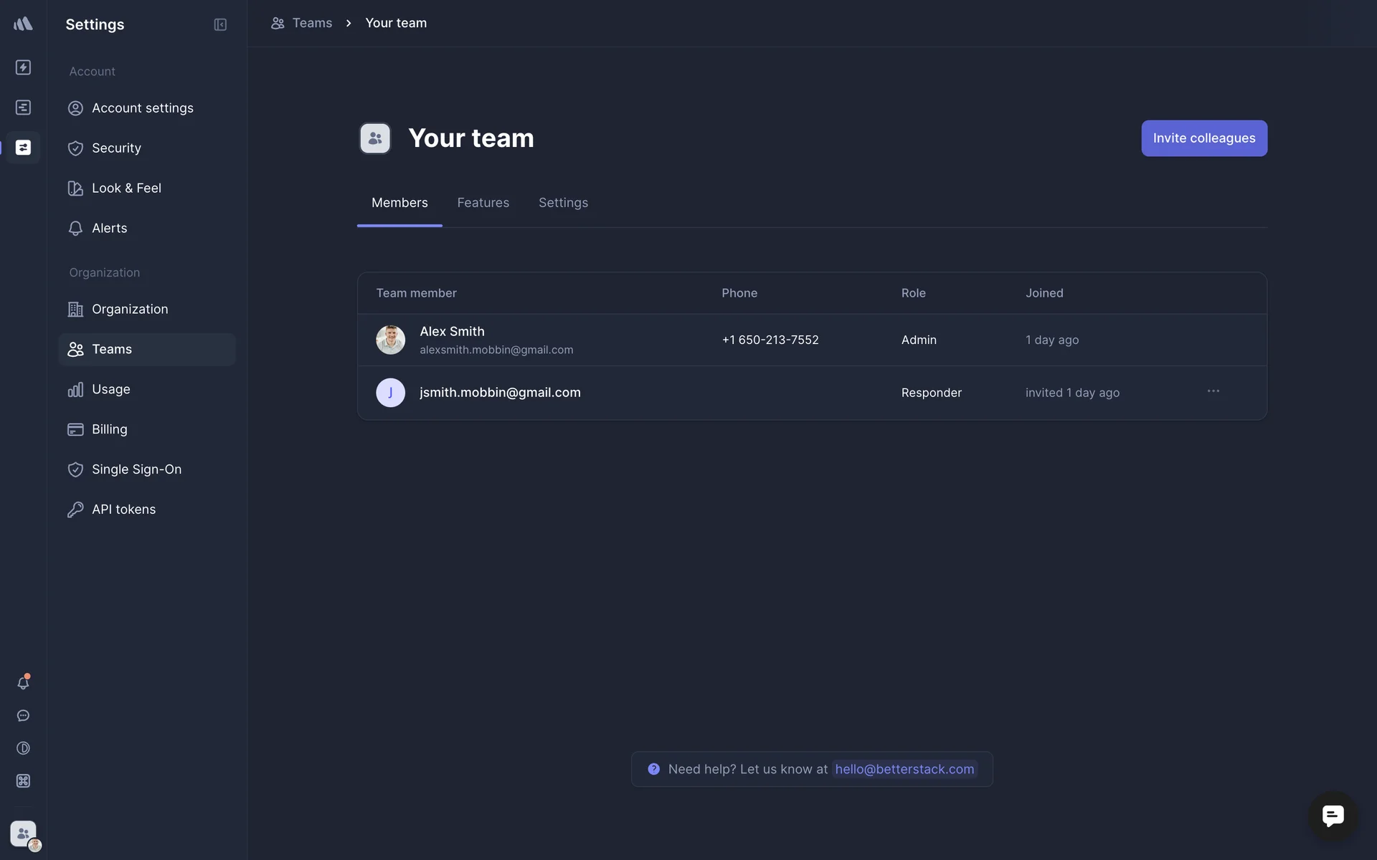The width and height of the screenshot is (1377, 860).
Task: Click the team avatar at bottom left
Action: (x=23, y=833)
